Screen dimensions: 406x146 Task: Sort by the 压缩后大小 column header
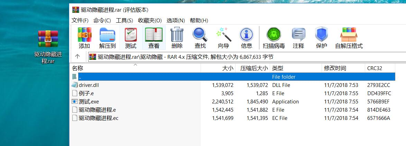(253, 68)
